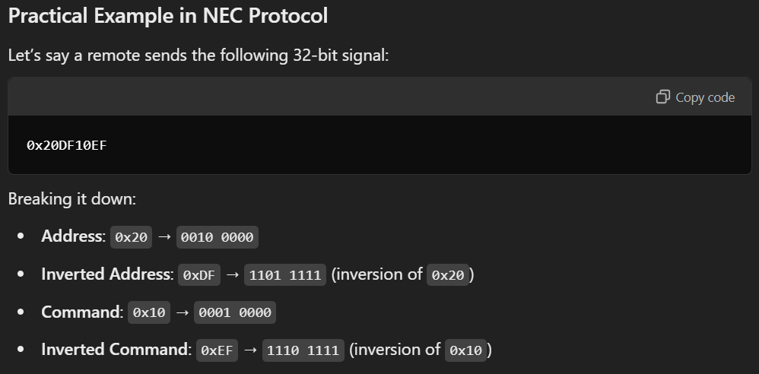This screenshot has width=759, height=374.
Task: Click the 1110 1111 binary code chip
Action: pyautogui.click(x=303, y=350)
